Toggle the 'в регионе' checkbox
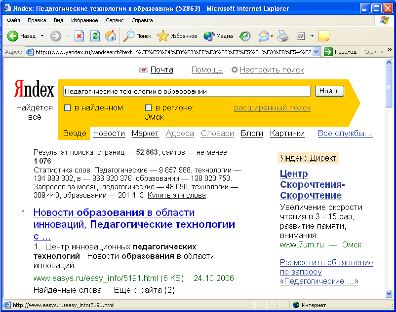 (x=148, y=108)
